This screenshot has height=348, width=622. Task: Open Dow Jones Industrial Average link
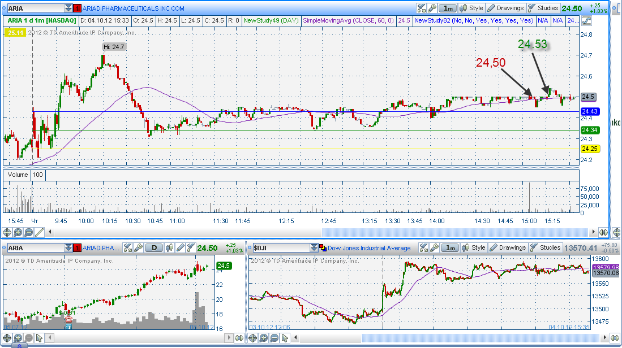pyautogui.click(x=369, y=248)
